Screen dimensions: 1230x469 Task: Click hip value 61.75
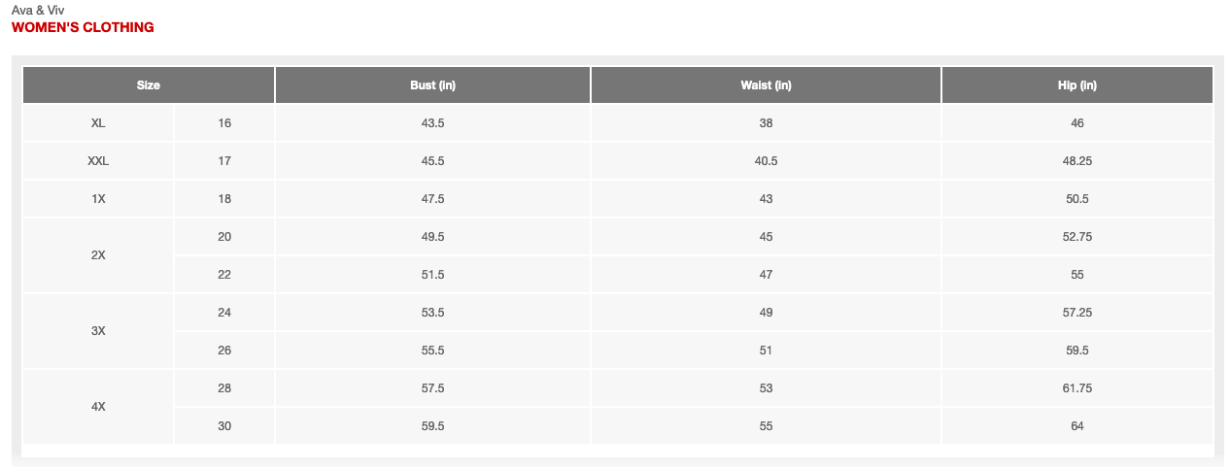[x=1077, y=388]
